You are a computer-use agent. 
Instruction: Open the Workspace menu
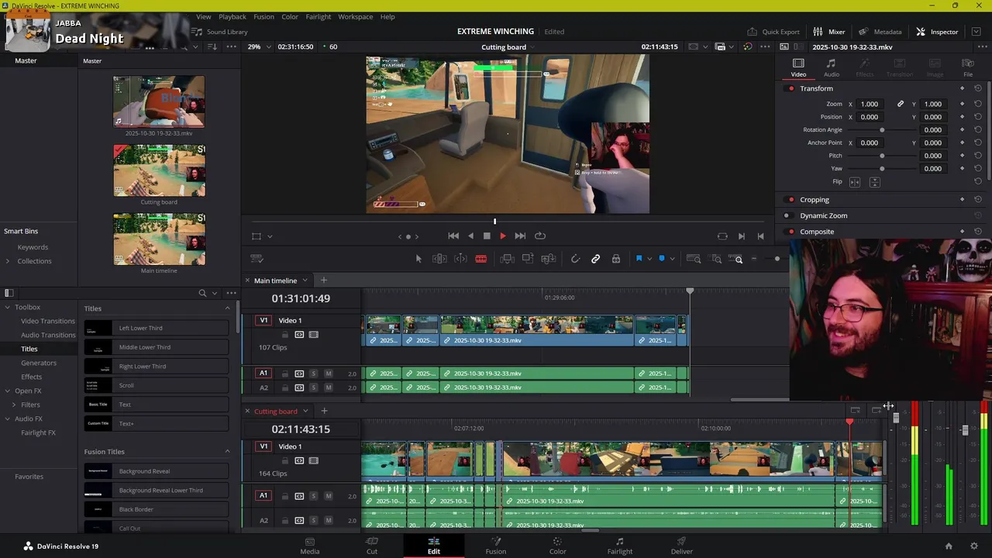[355, 16]
